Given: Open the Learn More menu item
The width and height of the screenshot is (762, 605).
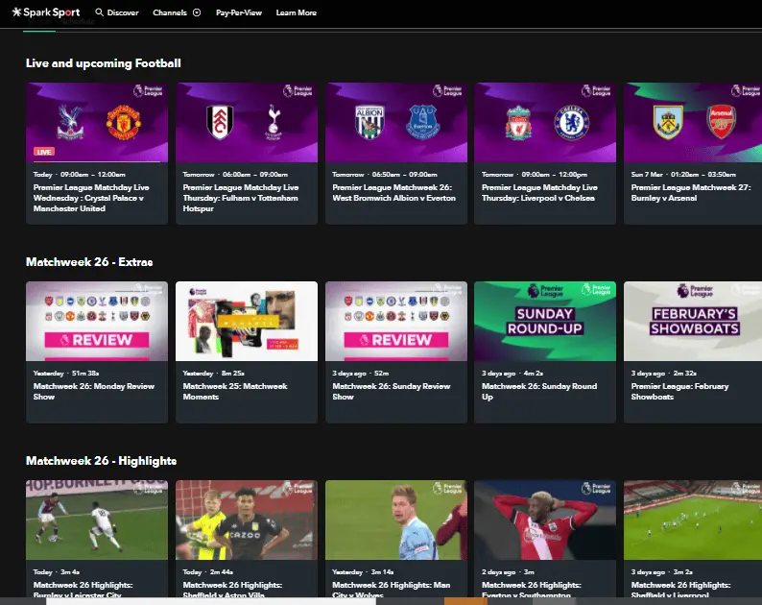Looking at the screenshot, I should coord(296,13).
